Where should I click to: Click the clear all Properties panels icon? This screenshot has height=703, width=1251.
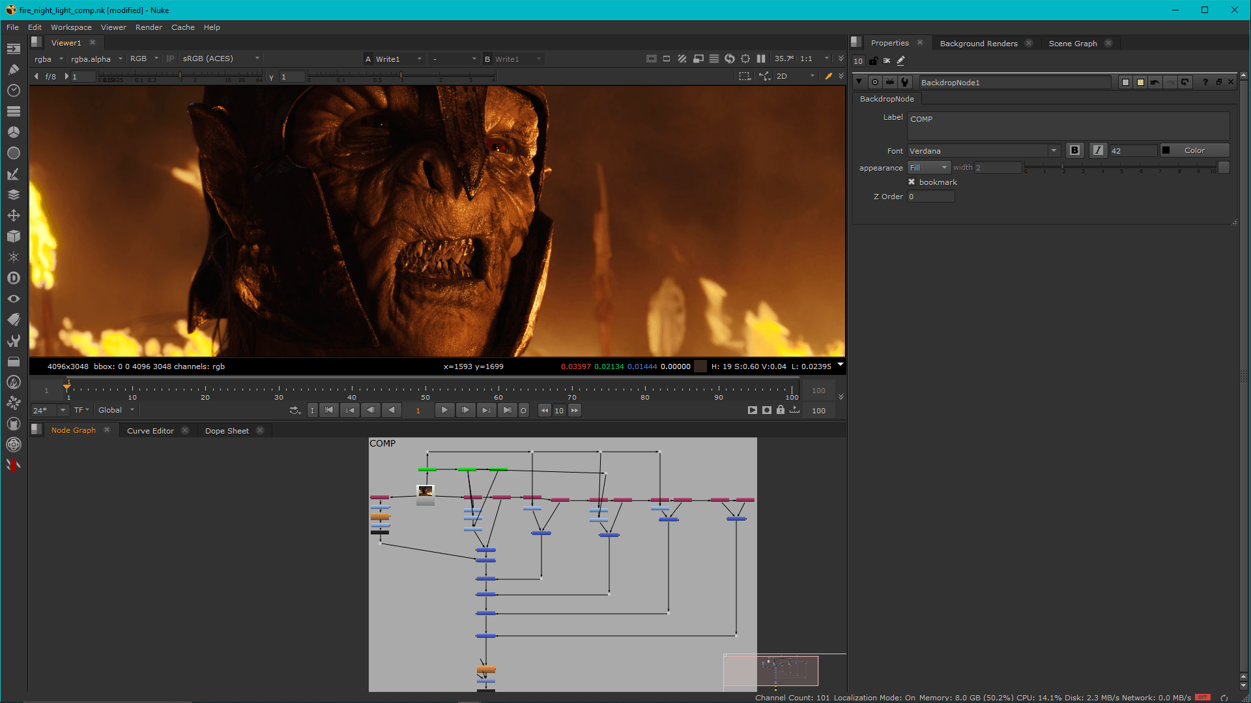[x=887, y=61]
